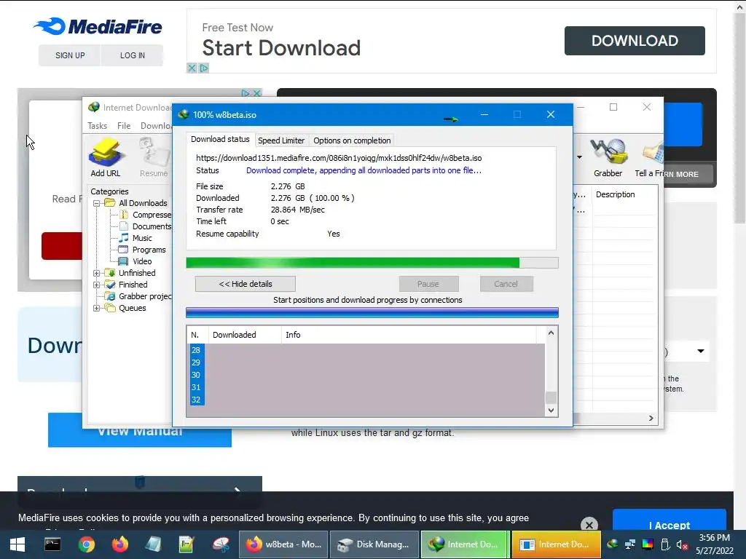Viewport: 746px width, 559px height.
Task: Click the Video film category icon
Action: tap(123, 261)
